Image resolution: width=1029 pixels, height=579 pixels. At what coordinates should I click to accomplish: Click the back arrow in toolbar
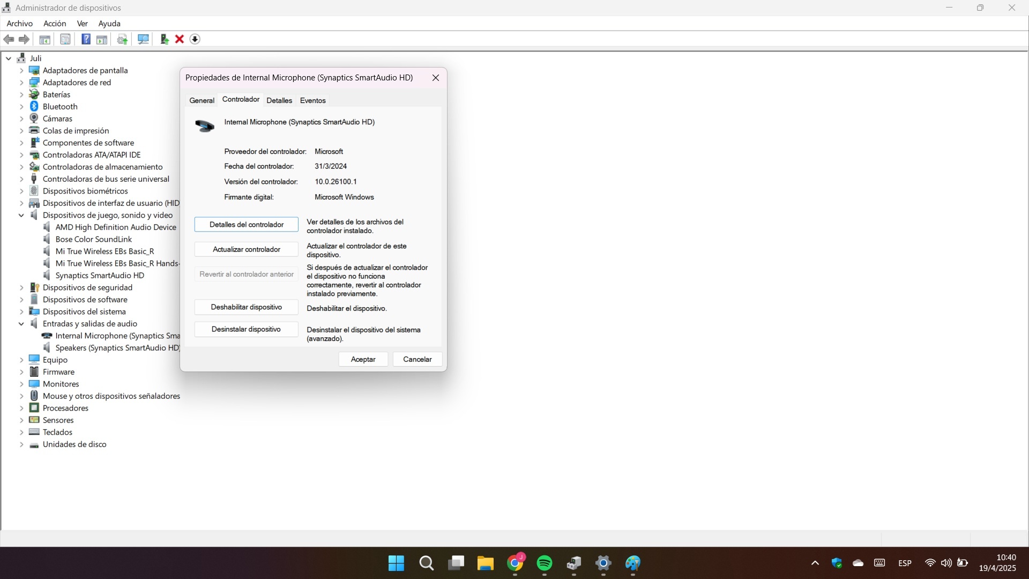point(9,39)
